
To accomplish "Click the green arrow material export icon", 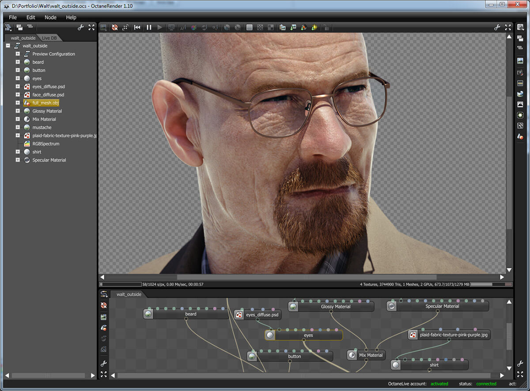I will point(304,27).
